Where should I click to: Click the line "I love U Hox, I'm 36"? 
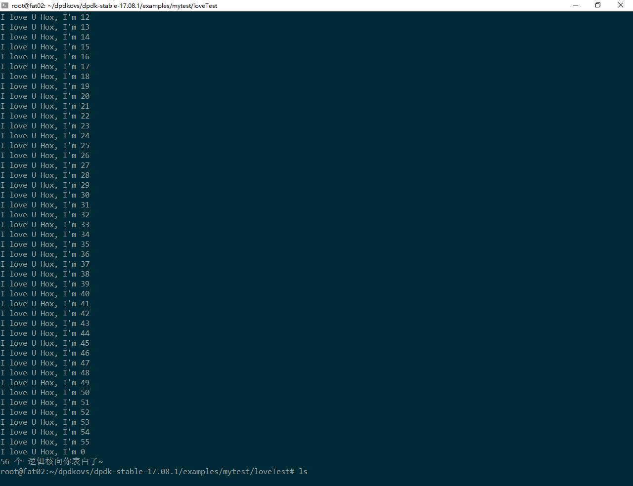tap(45, 254)
